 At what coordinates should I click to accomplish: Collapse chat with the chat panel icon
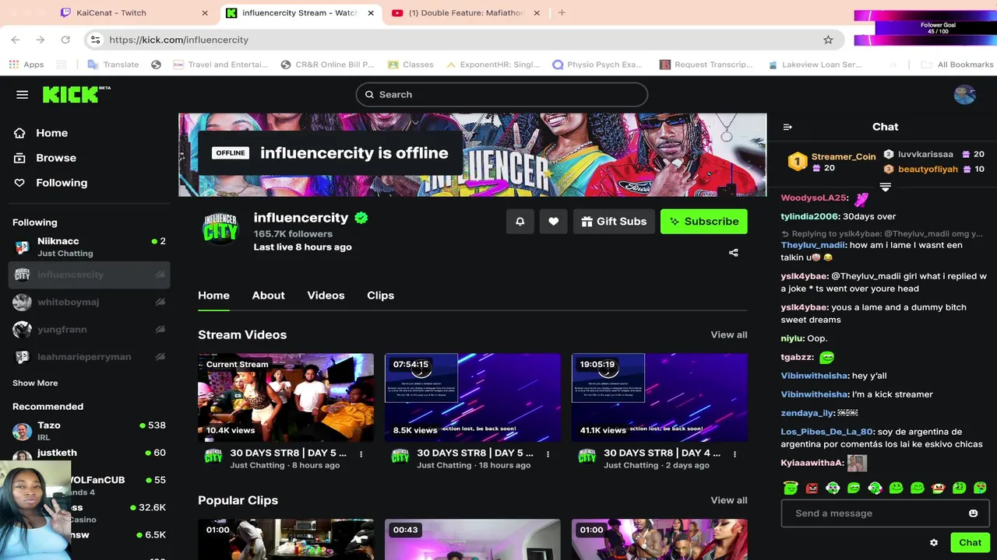(x=787, y=127)
